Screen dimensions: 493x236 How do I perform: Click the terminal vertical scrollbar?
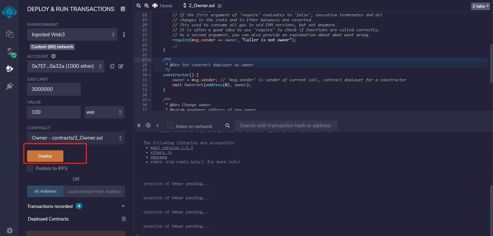491,210
